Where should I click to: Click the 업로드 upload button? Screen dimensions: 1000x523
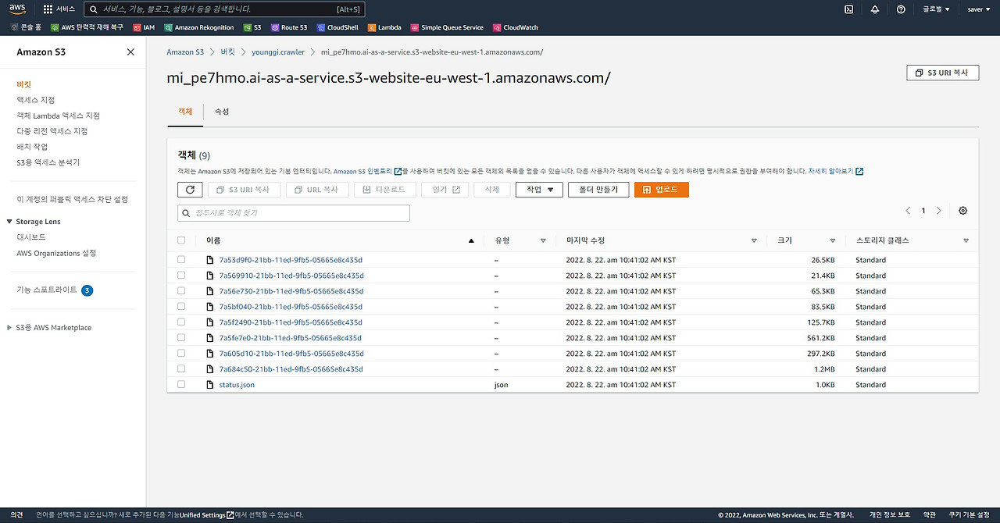(661, 190)
